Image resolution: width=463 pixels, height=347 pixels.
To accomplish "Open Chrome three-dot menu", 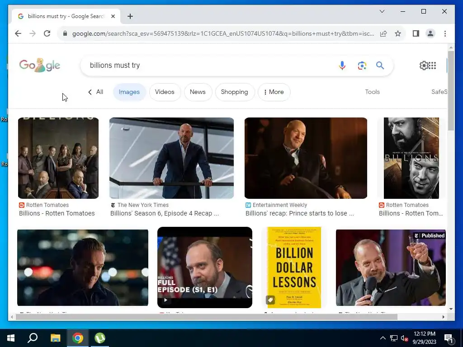I will [x=445, y=33].
